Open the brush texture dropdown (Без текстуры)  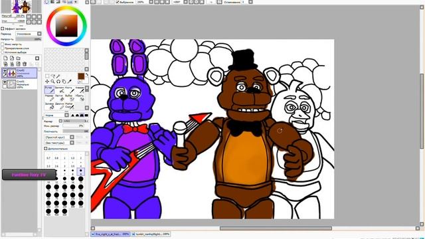click(x=59, y=143)
